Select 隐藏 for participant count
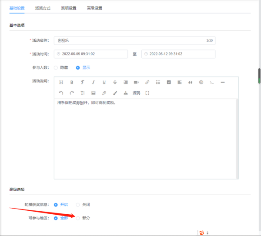Screen dimensions: 261x236 click(61, 67)
